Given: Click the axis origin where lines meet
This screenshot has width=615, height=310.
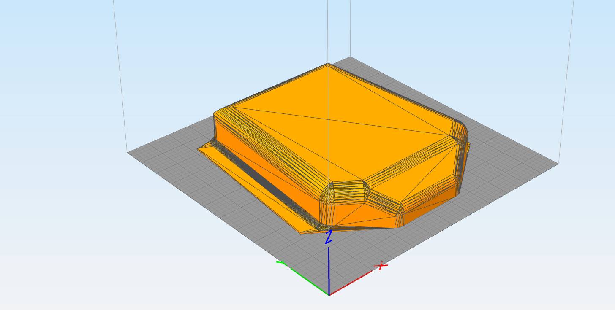Looking at the screenshot, I should tap(329, 294).
